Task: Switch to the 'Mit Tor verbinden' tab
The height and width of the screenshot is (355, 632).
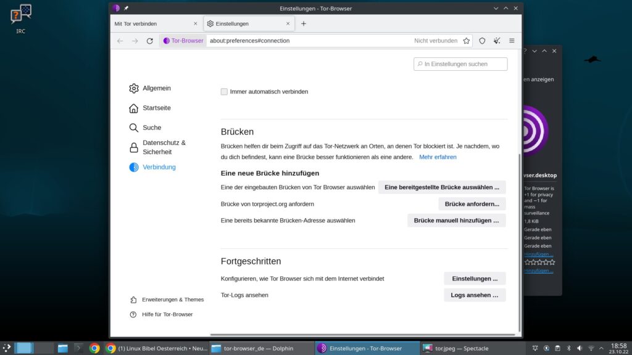Action: pos(156,24)
